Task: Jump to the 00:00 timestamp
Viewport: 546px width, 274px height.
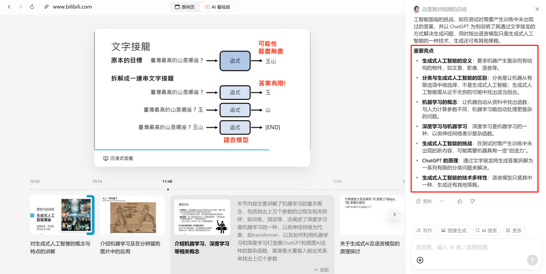Action: point(35,181)
